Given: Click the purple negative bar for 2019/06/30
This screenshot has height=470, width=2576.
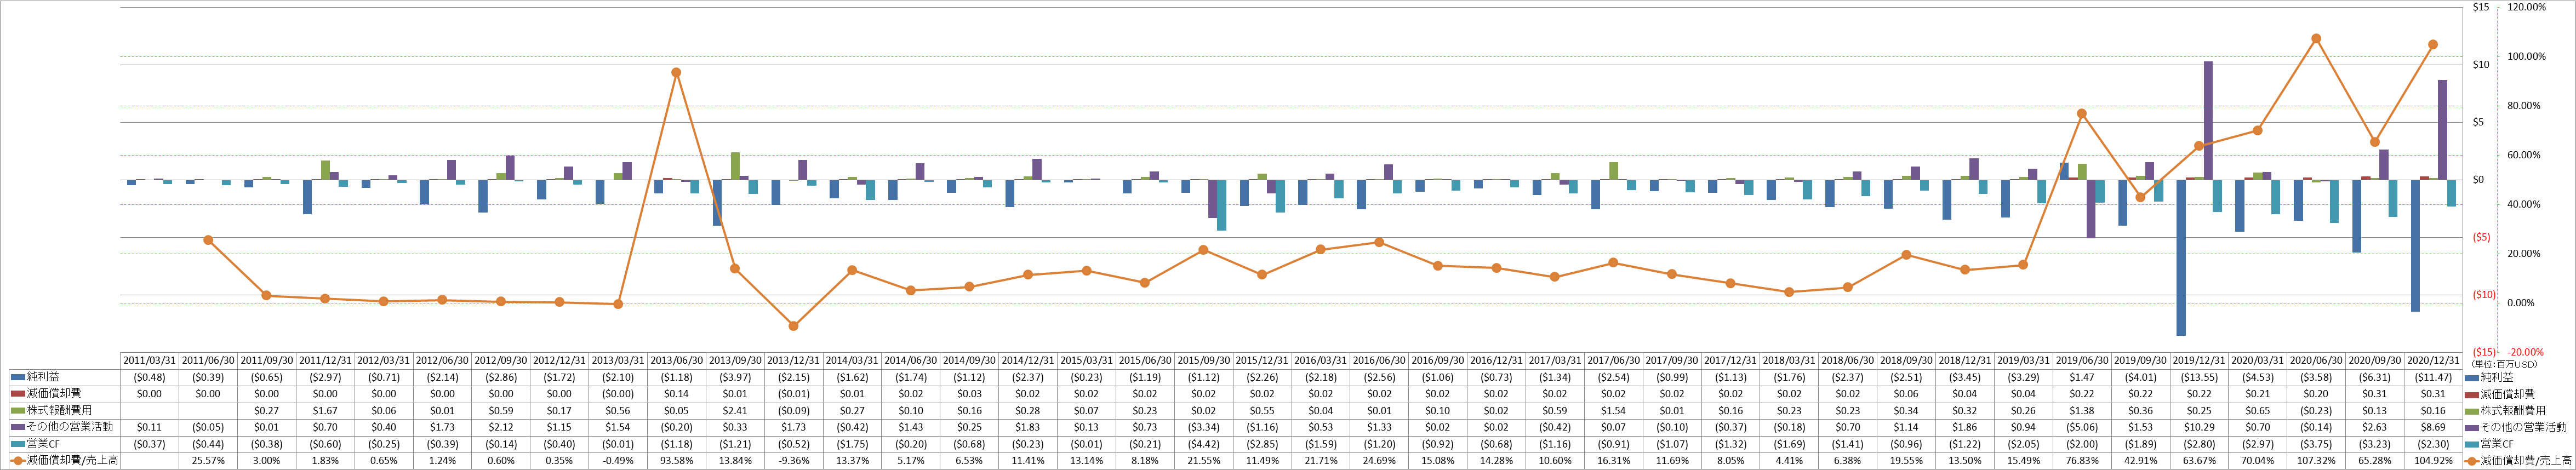Looking at the screenshot, I should click(x=2091, y=209).
